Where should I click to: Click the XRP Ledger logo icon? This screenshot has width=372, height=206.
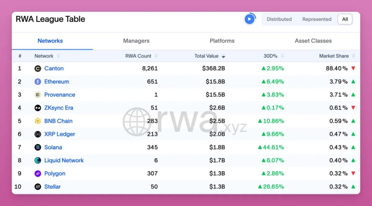click(38, 134)
